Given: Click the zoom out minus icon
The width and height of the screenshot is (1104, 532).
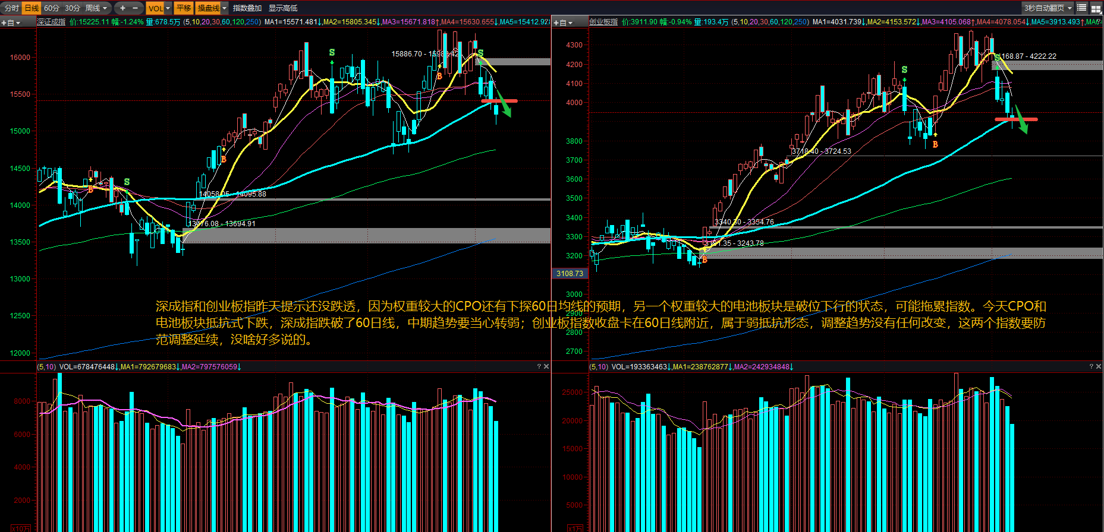Looking at the screenshot, I should click(135, 8).
